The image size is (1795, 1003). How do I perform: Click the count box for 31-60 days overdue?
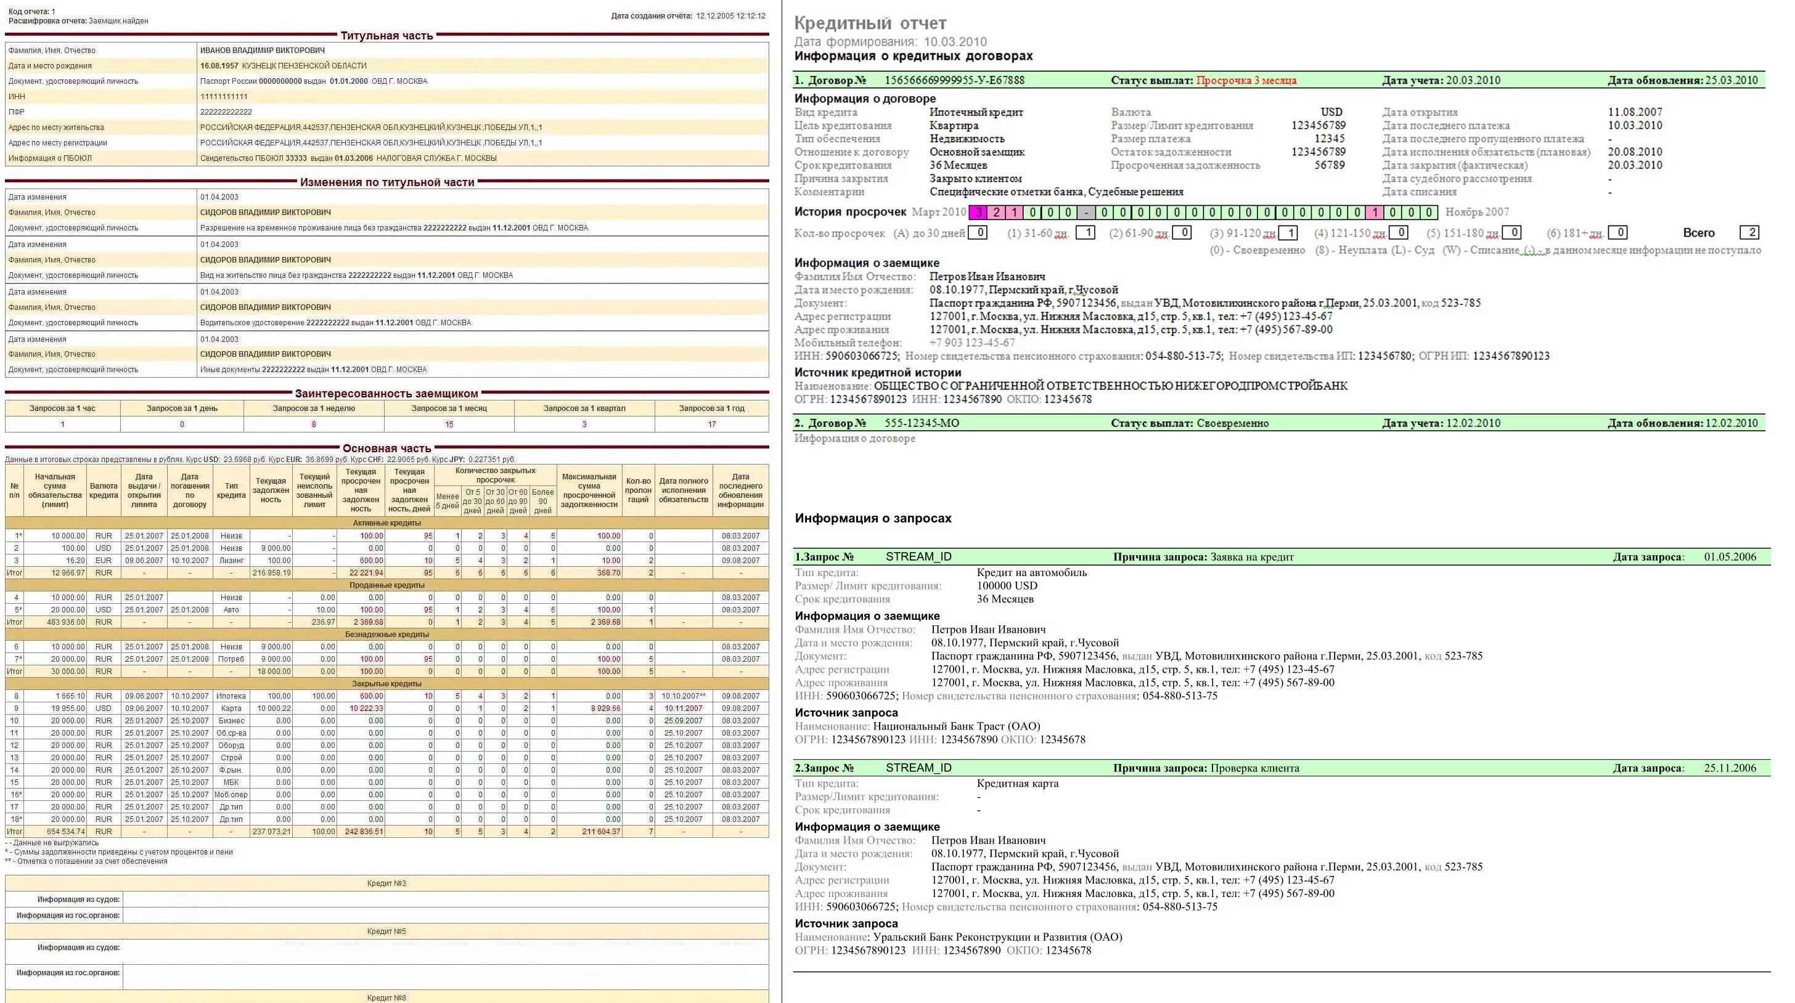coord(1086,233)
